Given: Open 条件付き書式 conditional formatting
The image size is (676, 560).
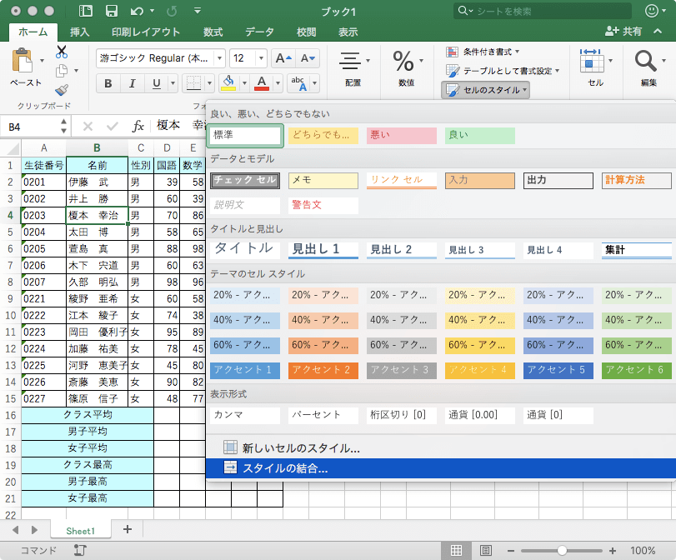Looking at the screenshot, I should tap(482, 52).
